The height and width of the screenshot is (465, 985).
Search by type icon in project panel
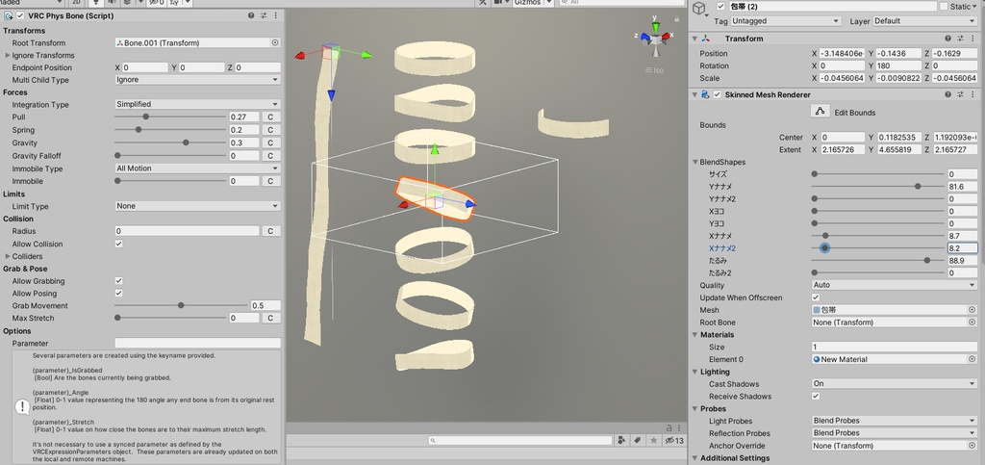pos(621,441)
